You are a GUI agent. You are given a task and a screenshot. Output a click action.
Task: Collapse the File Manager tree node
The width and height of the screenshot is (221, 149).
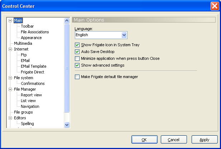(10, 90)
